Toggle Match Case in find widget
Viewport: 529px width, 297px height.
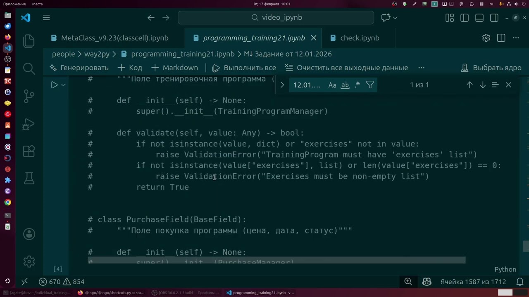pos(332,85)
